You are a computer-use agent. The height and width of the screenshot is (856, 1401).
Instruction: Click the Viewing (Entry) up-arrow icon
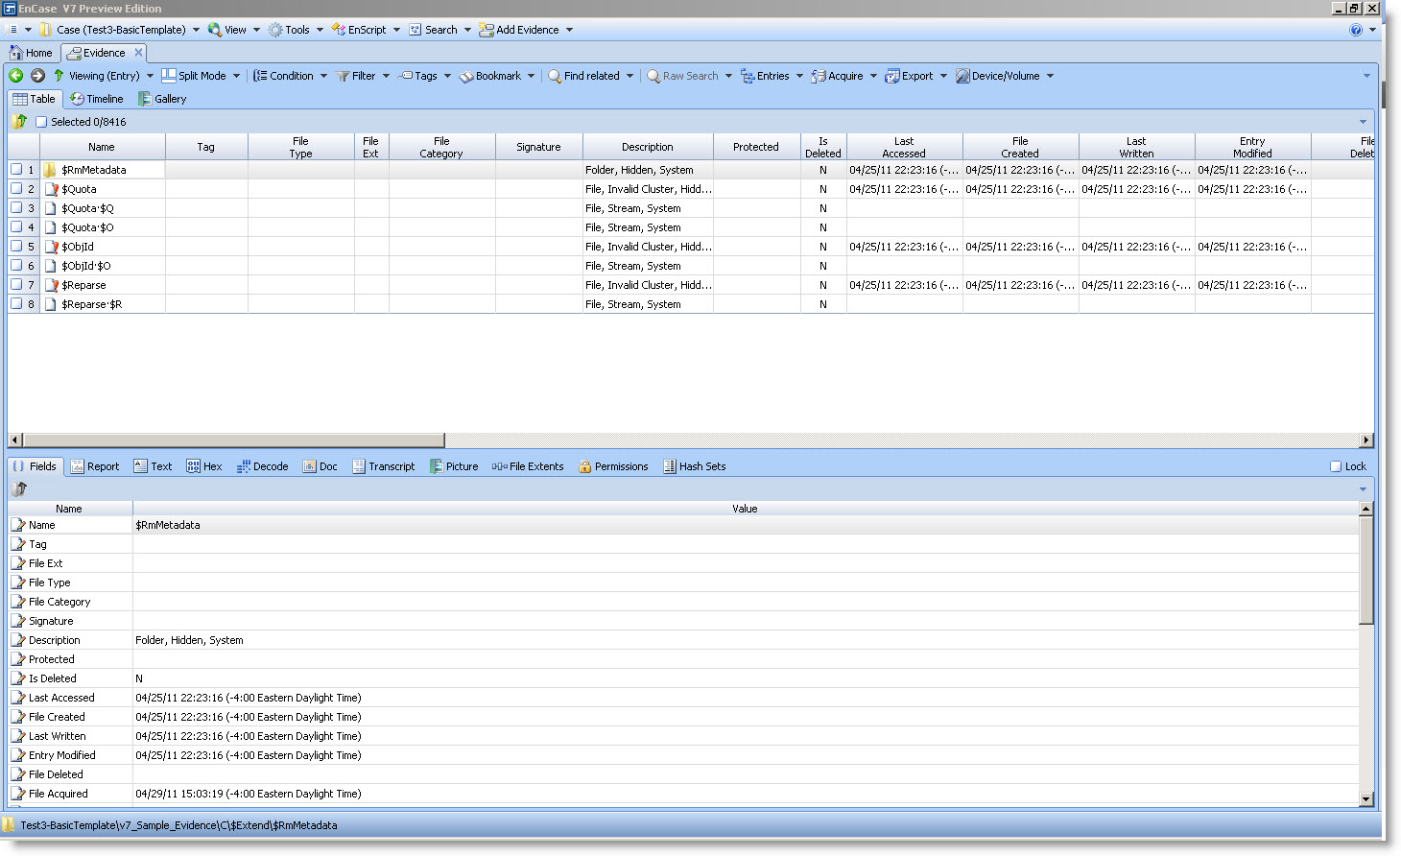tap(59, 76)
